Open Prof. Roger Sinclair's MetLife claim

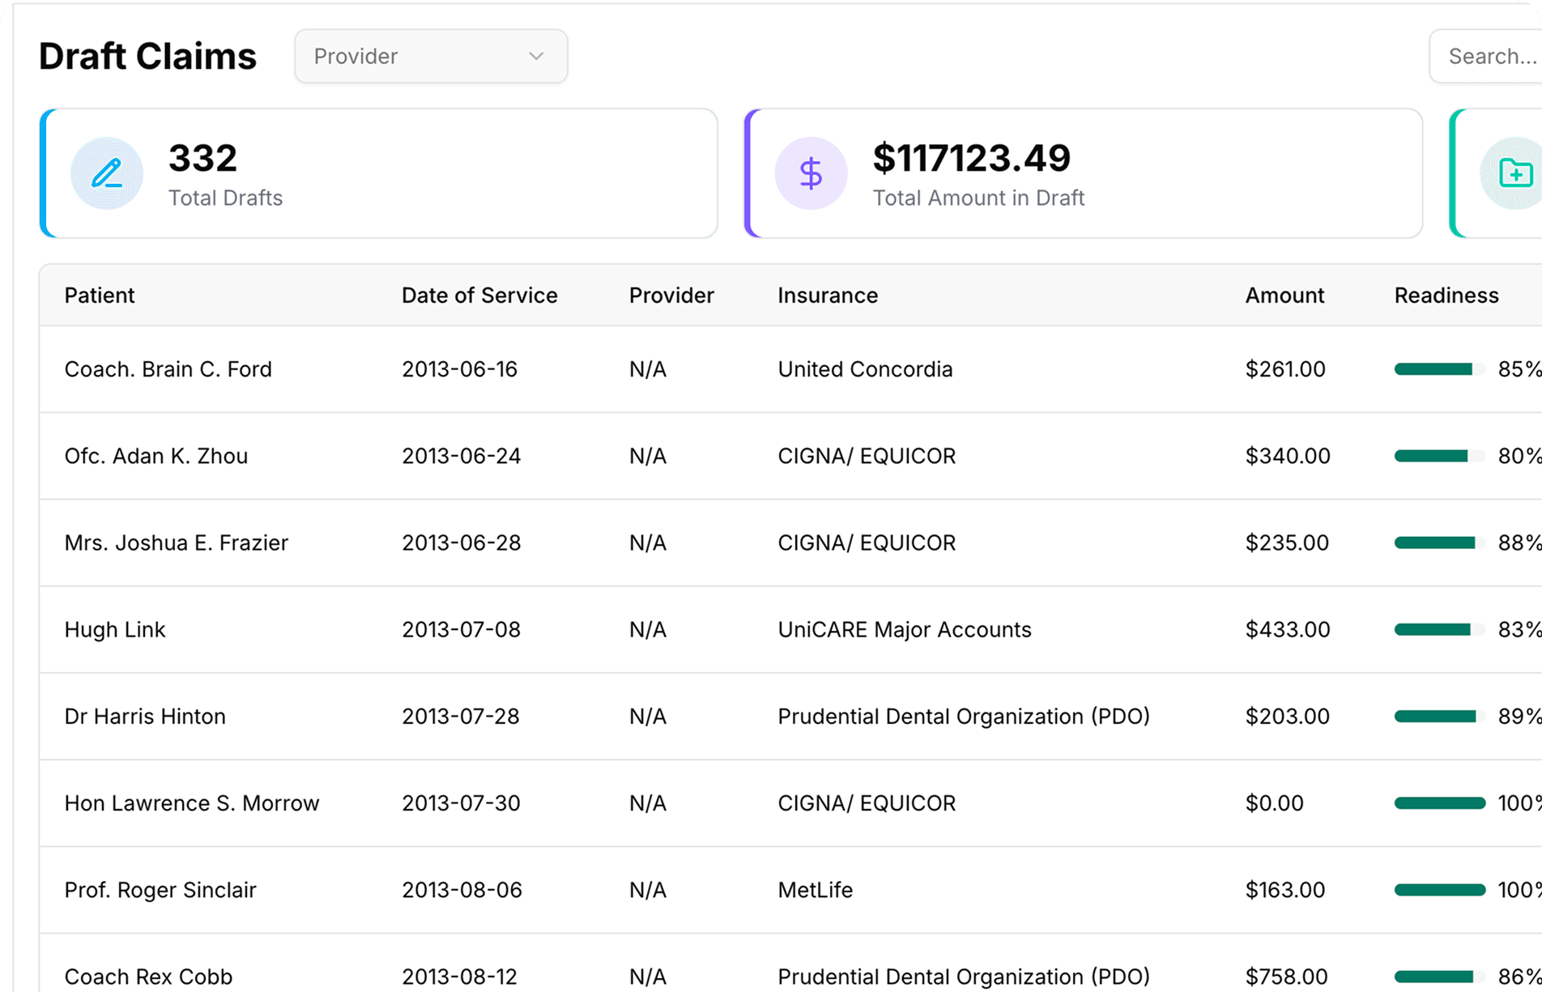[x=160, y=890]
